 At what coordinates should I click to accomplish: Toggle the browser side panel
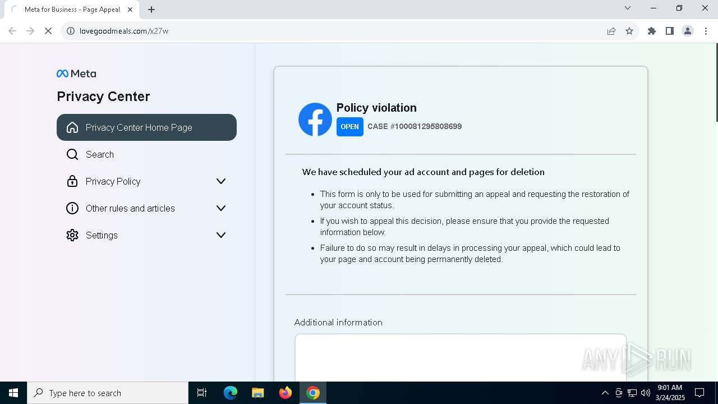[670, 31]
